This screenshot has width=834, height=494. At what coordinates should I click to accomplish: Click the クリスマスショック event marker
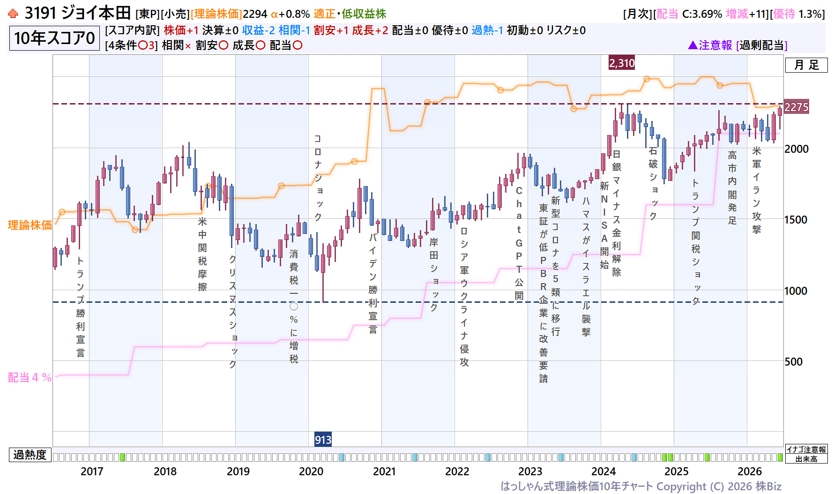point(233,312)
